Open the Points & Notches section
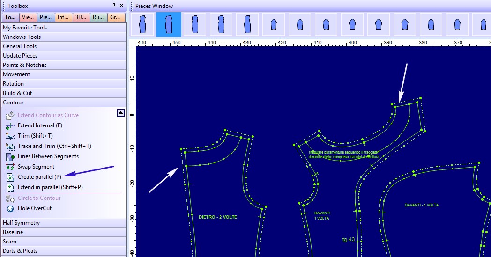This screenshot has height=257, width=491. point(64,65)
